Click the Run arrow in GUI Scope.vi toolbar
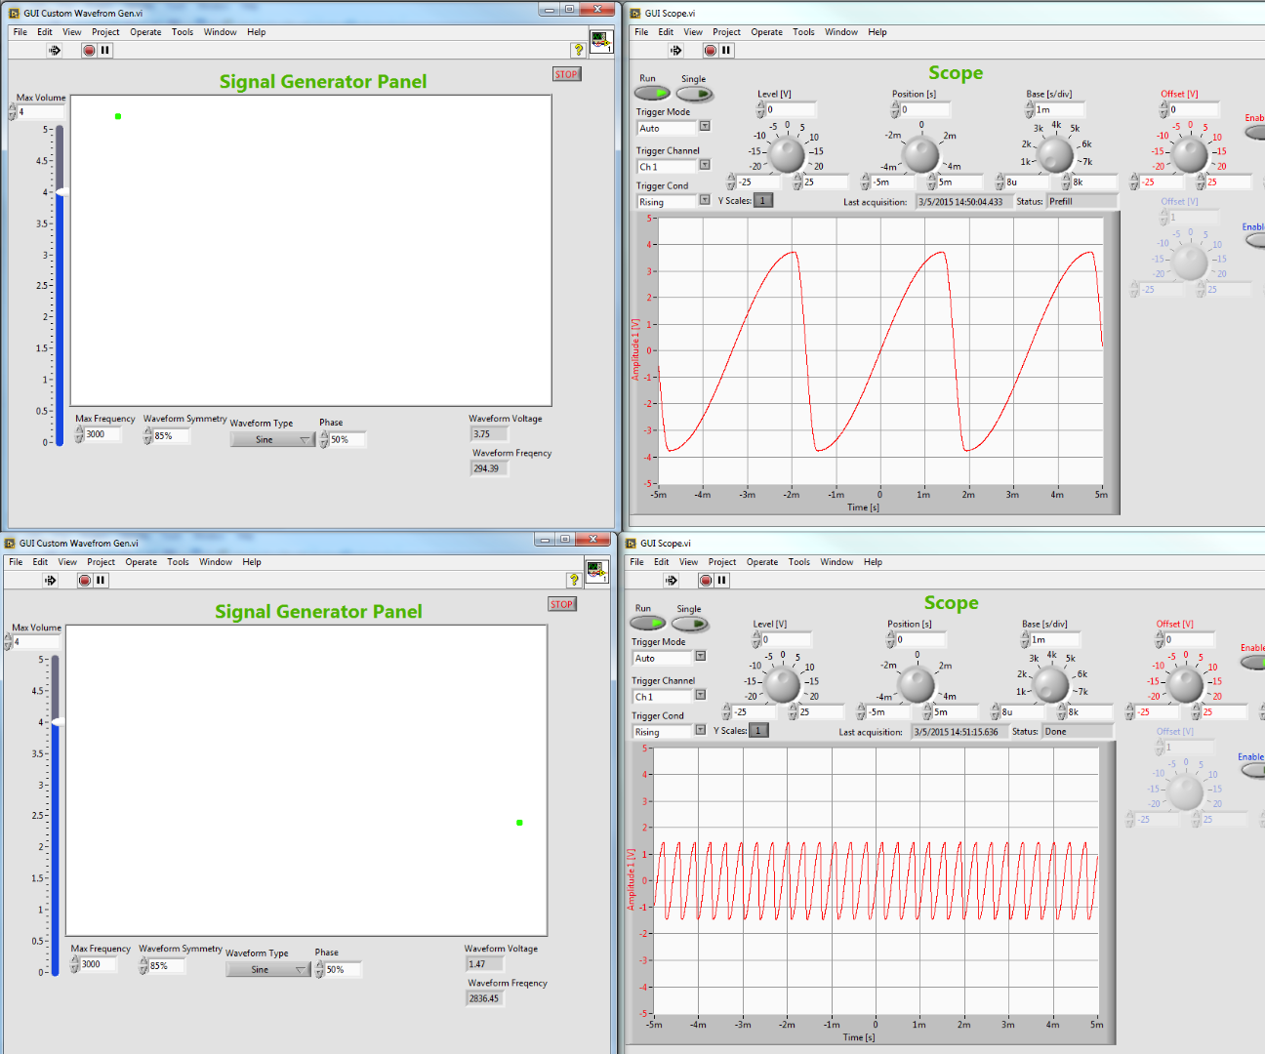Screen dimensions: 1265x1054 675,50
